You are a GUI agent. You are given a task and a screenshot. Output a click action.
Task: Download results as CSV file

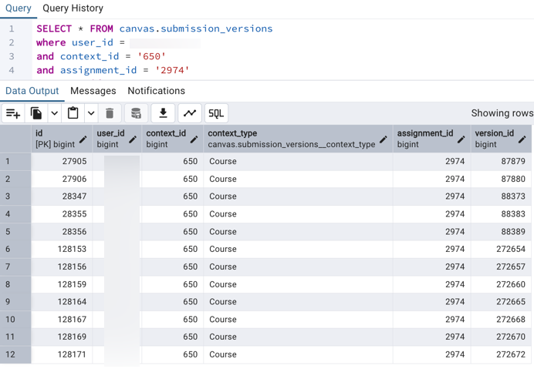163,113
